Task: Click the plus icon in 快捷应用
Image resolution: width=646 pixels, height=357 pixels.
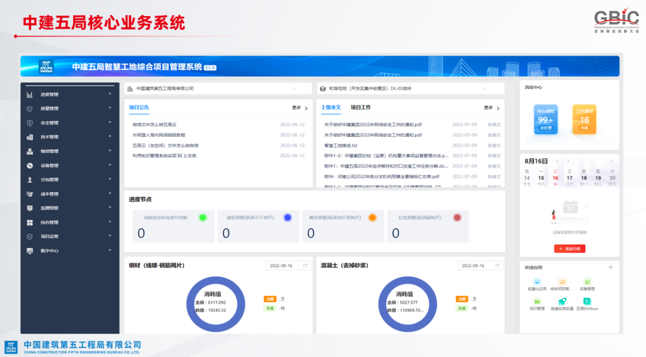Action: pyautogui.click(x=611, y=267)
